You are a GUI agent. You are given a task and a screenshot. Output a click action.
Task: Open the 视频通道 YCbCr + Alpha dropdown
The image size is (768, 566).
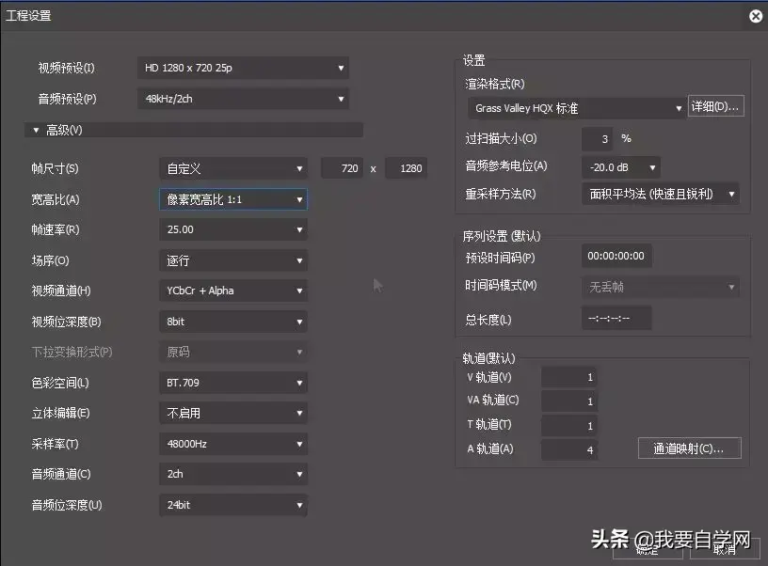233,291
